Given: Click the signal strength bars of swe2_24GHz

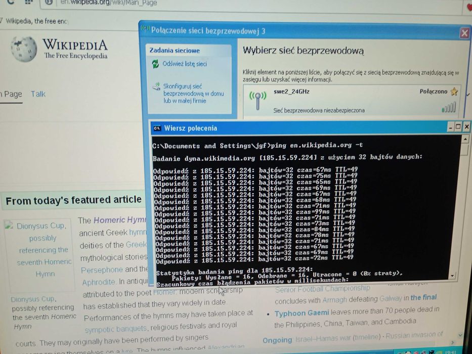Looking at the screenshot, I should [449, 107].
